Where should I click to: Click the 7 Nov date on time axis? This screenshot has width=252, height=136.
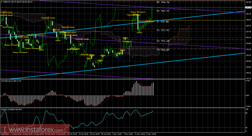point(128,134)
